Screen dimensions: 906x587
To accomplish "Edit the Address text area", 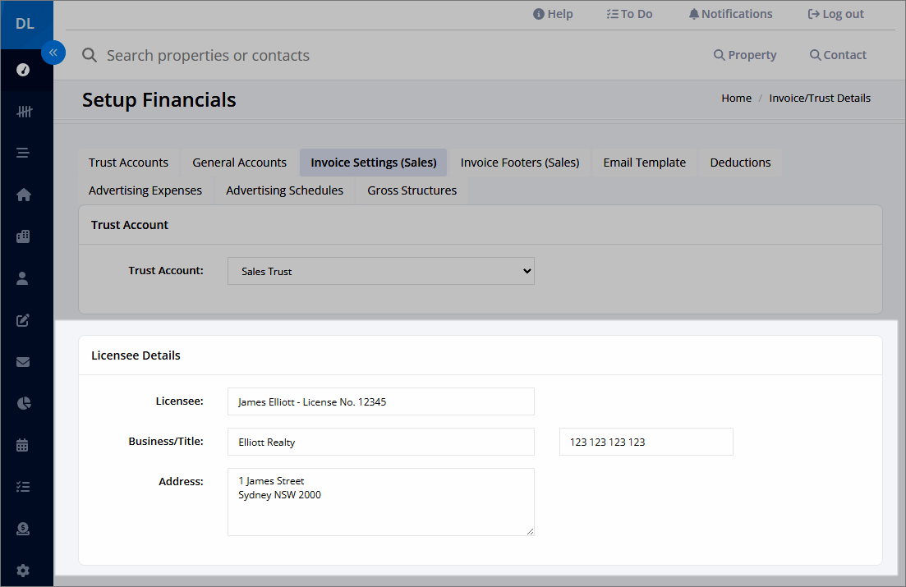I will [x=381, y=502].
